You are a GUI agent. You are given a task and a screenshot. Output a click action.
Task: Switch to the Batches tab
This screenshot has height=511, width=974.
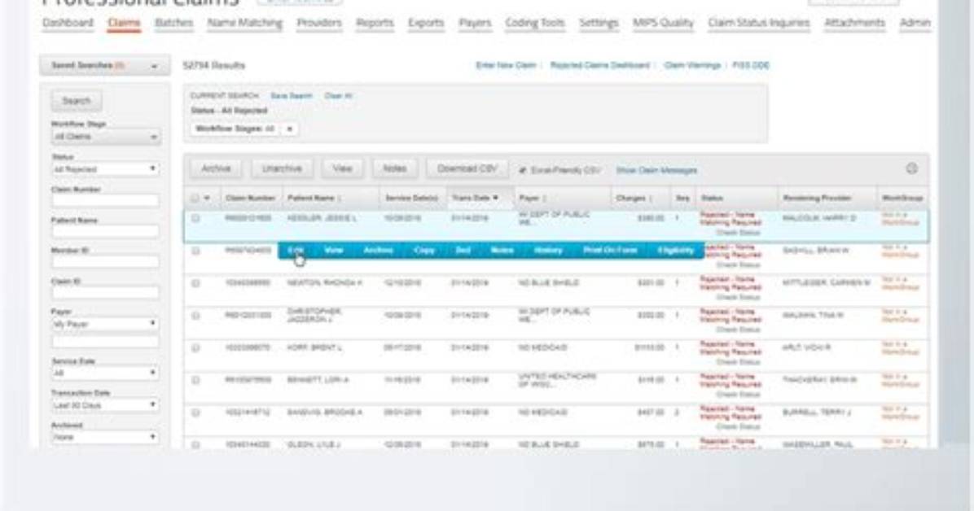point(174,23)
